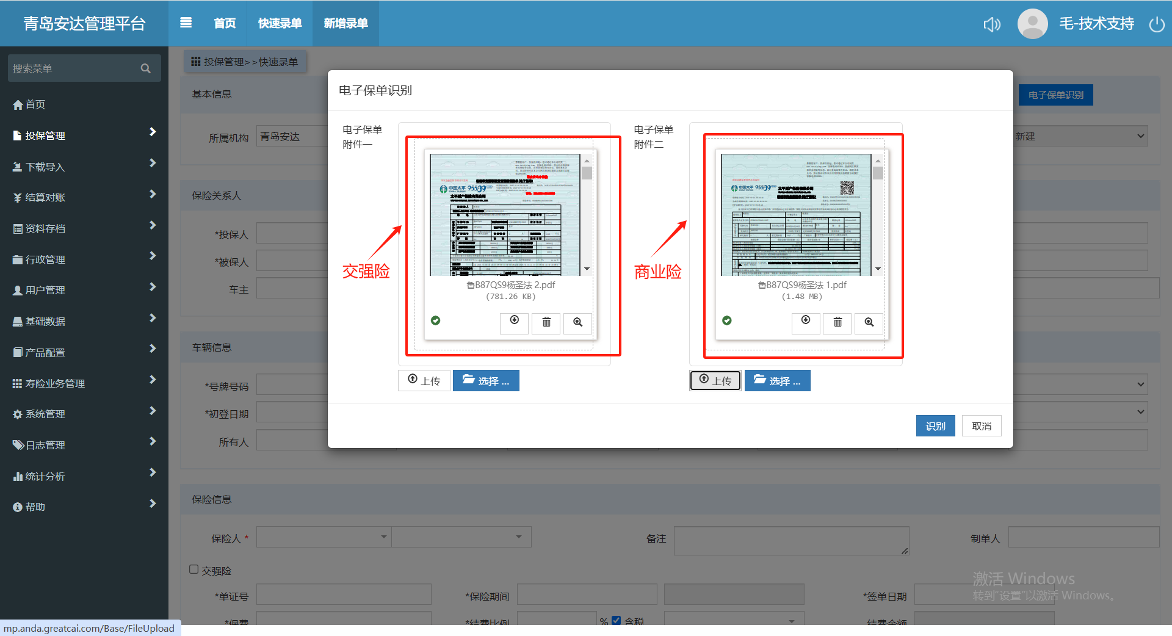Switch to the 首页 top tab
Image resolution: width=1172 pixels, height=636 pixels.
pos(225,23)
